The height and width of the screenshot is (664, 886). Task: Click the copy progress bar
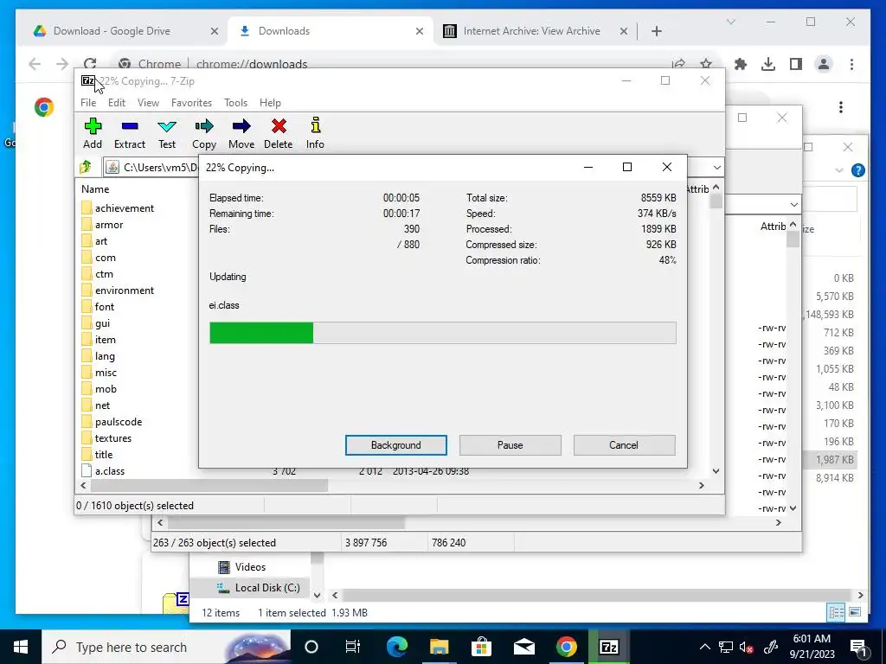point(442,333)
